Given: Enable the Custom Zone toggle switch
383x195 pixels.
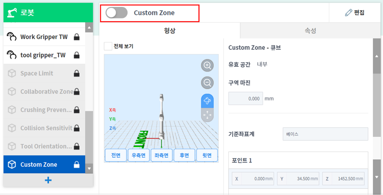Looking at the screenshot, I should [x=116, y=13].
